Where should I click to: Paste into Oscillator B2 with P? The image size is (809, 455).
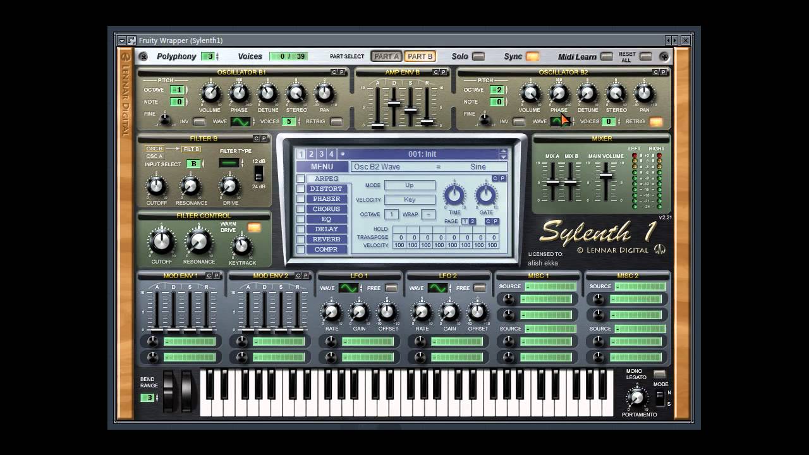tap(664, 72)
